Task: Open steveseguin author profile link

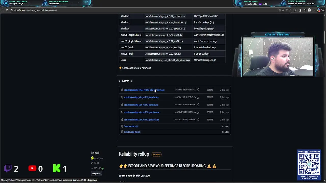Action: click(x=99, y=158)
